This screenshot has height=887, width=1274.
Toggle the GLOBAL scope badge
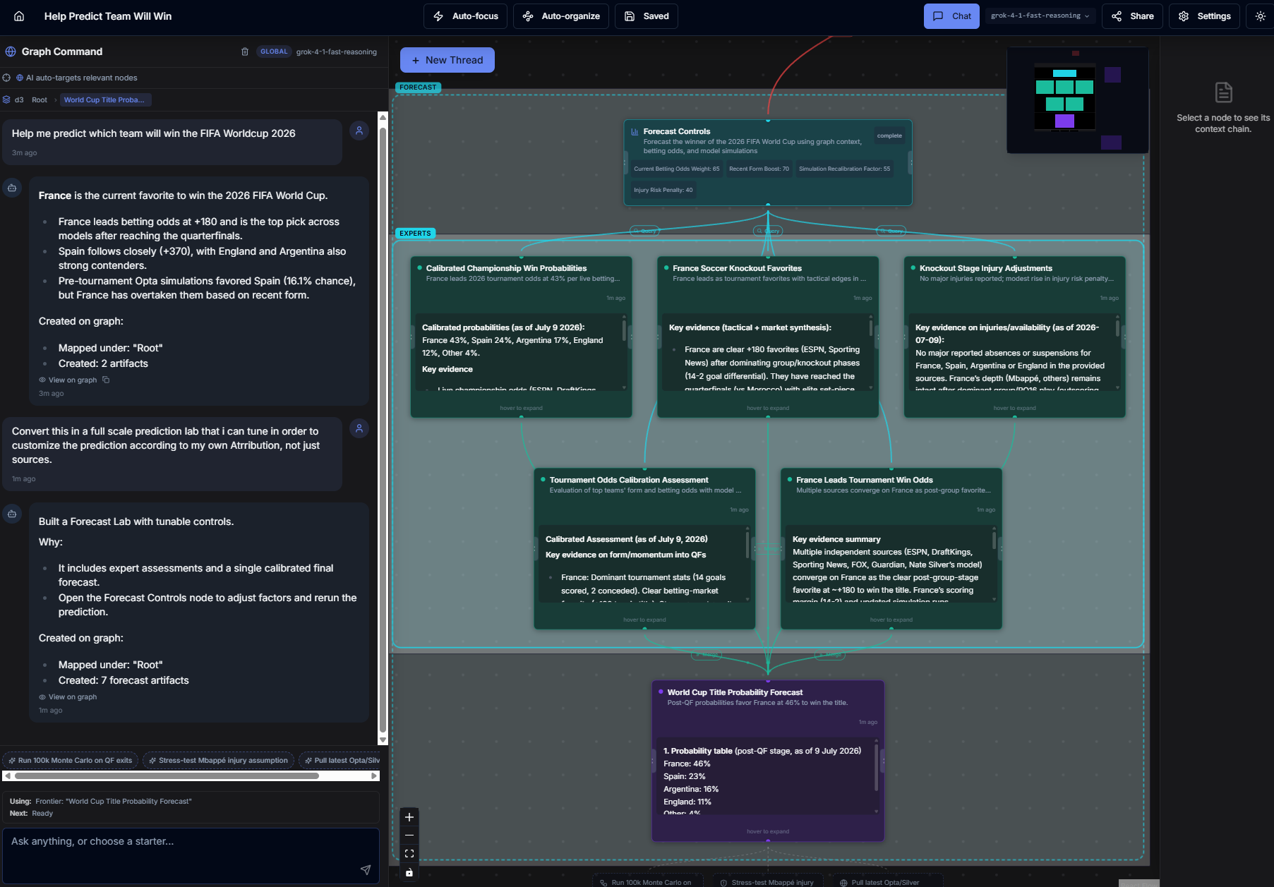[x=274, y=52]
